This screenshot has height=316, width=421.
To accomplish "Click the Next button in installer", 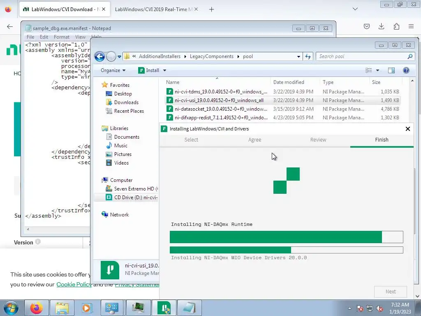I will point(391,292).
